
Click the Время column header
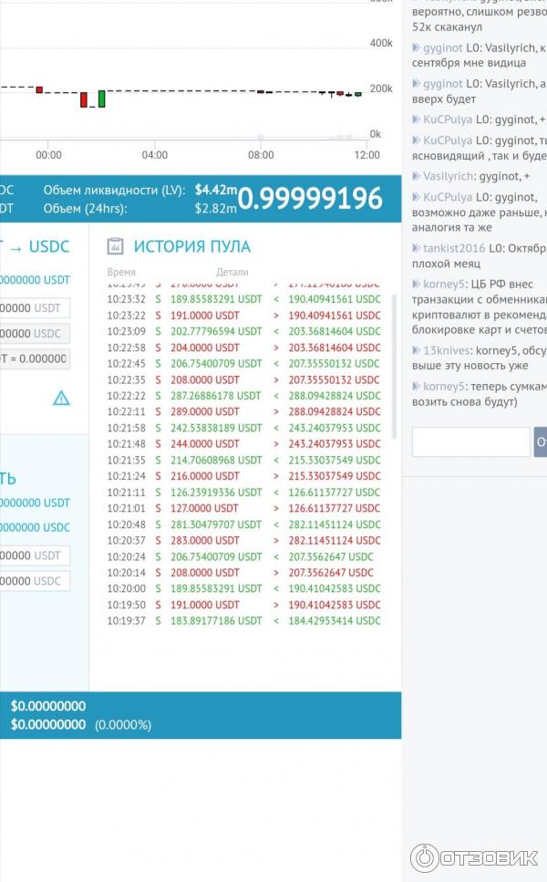[x=121, y=272]
